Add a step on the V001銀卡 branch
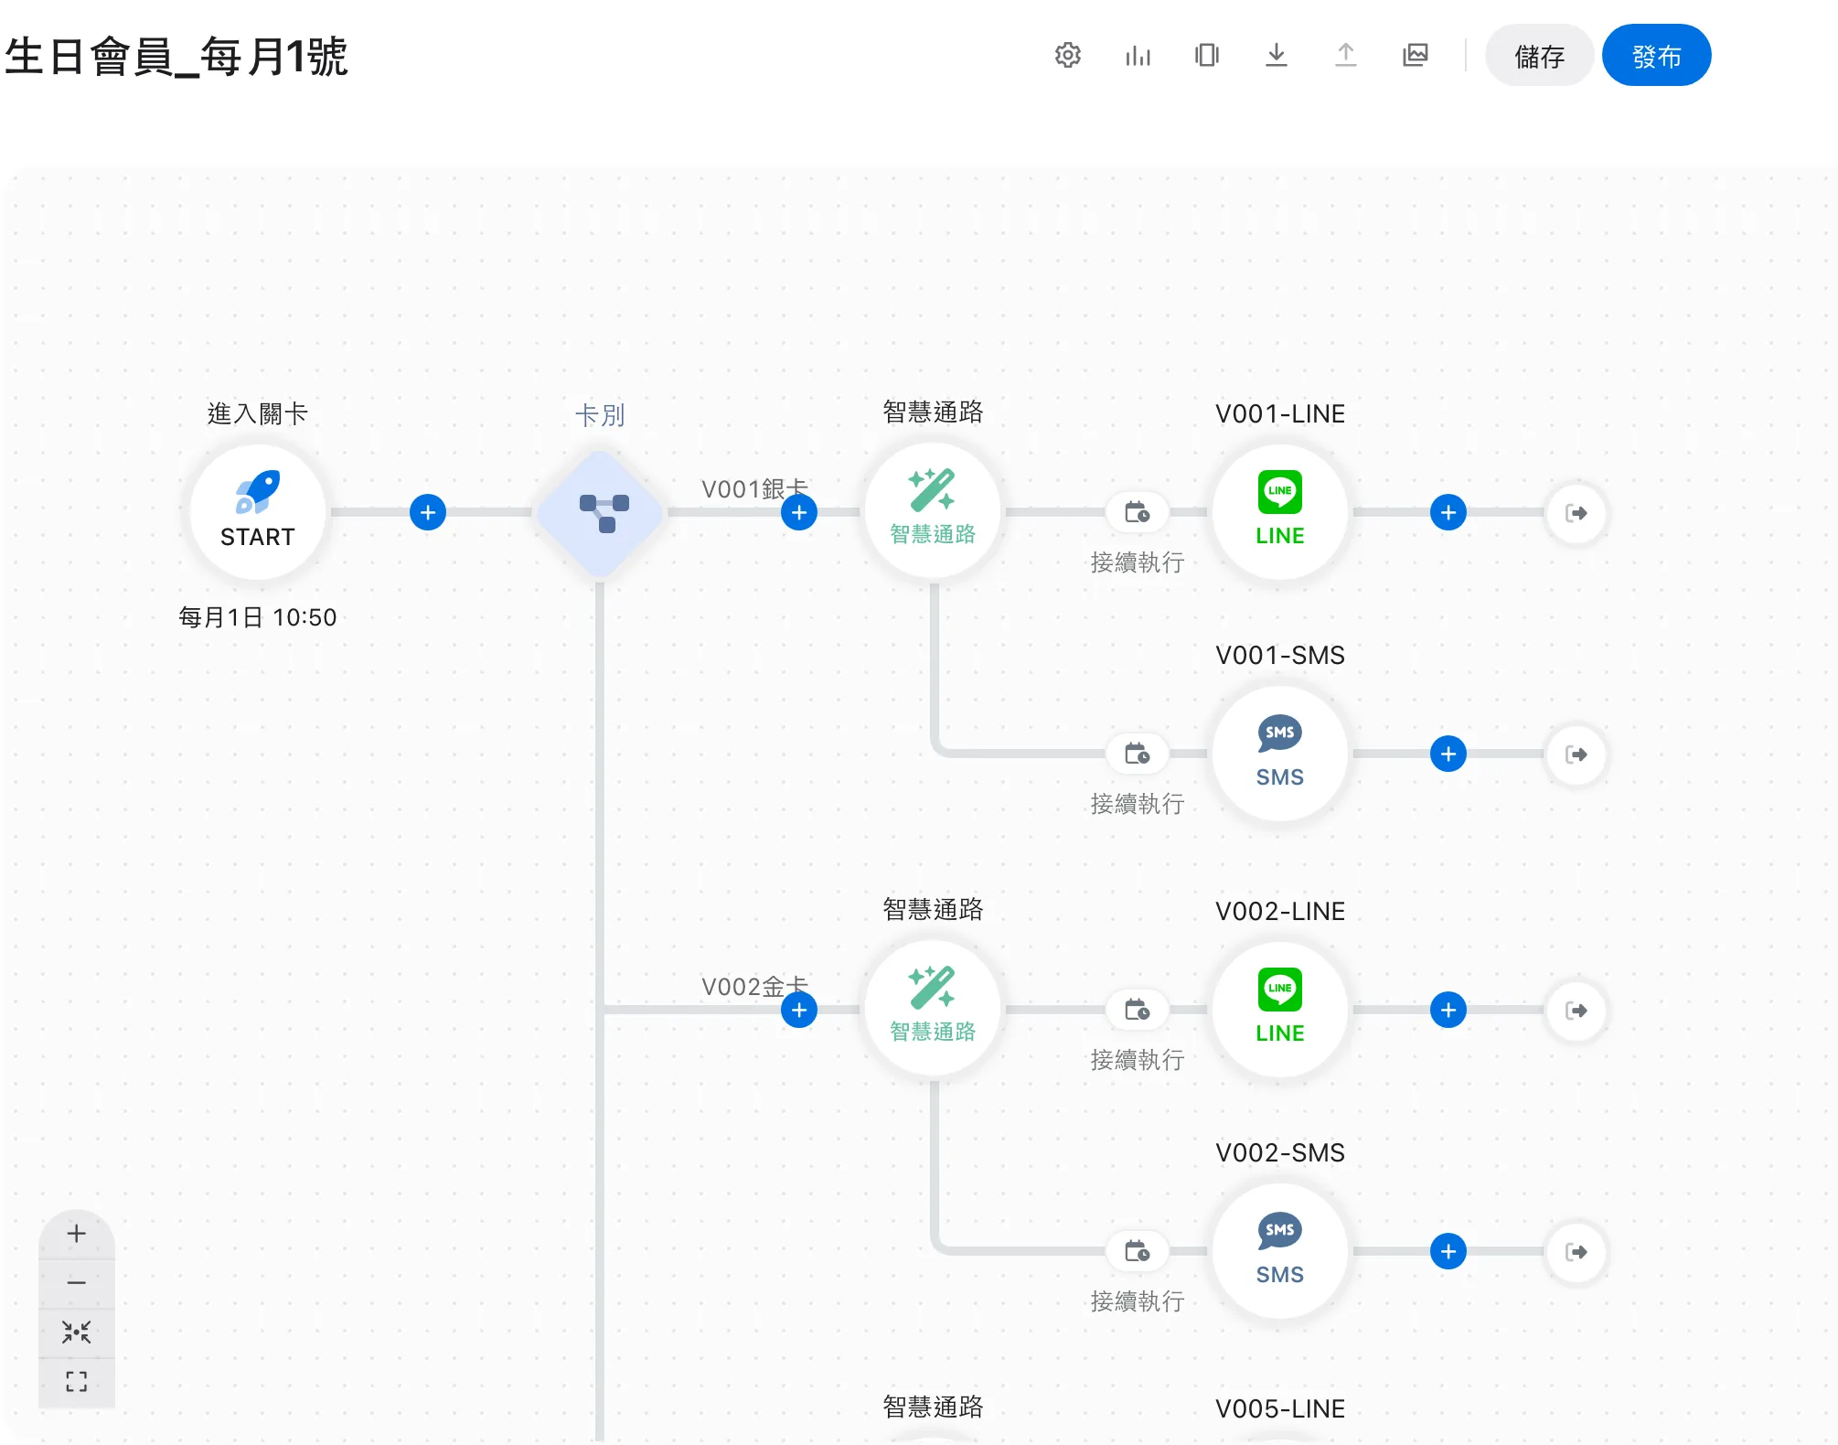The height and width of the screenshot is (1445, 1838). click(799, 512)
